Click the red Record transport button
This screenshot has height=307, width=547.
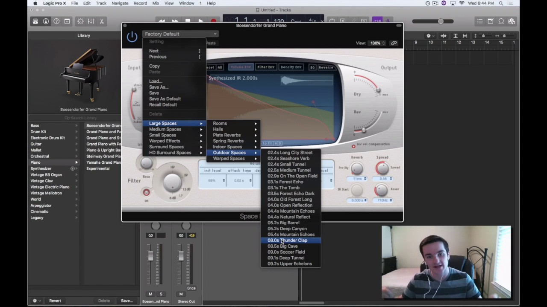[213, 20]
